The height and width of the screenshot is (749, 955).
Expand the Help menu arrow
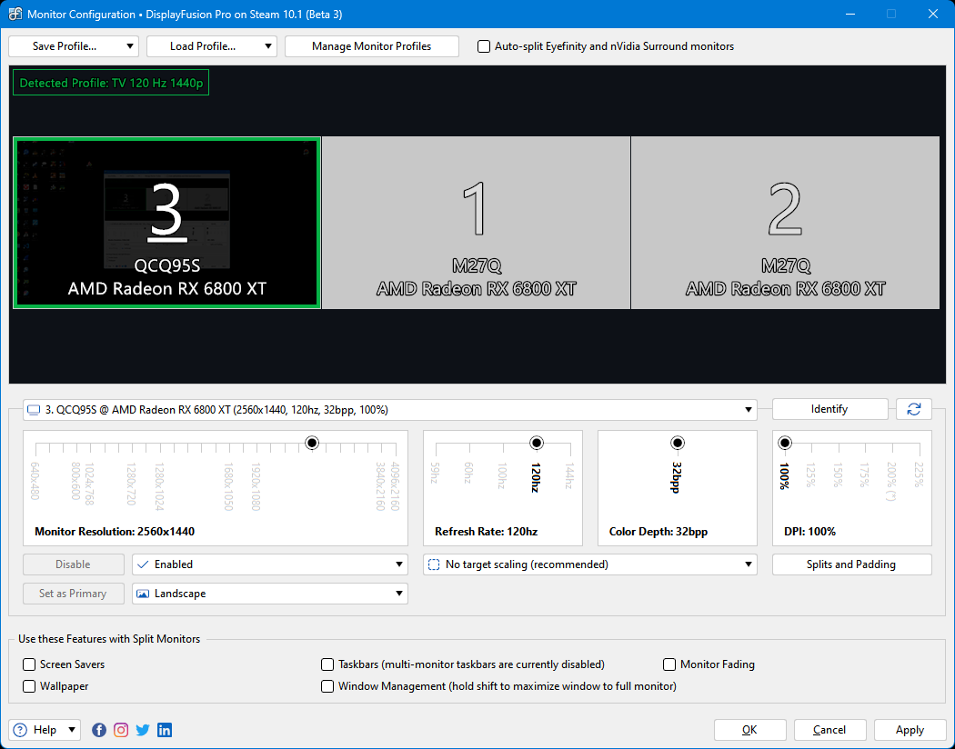[x=71, y=730]
